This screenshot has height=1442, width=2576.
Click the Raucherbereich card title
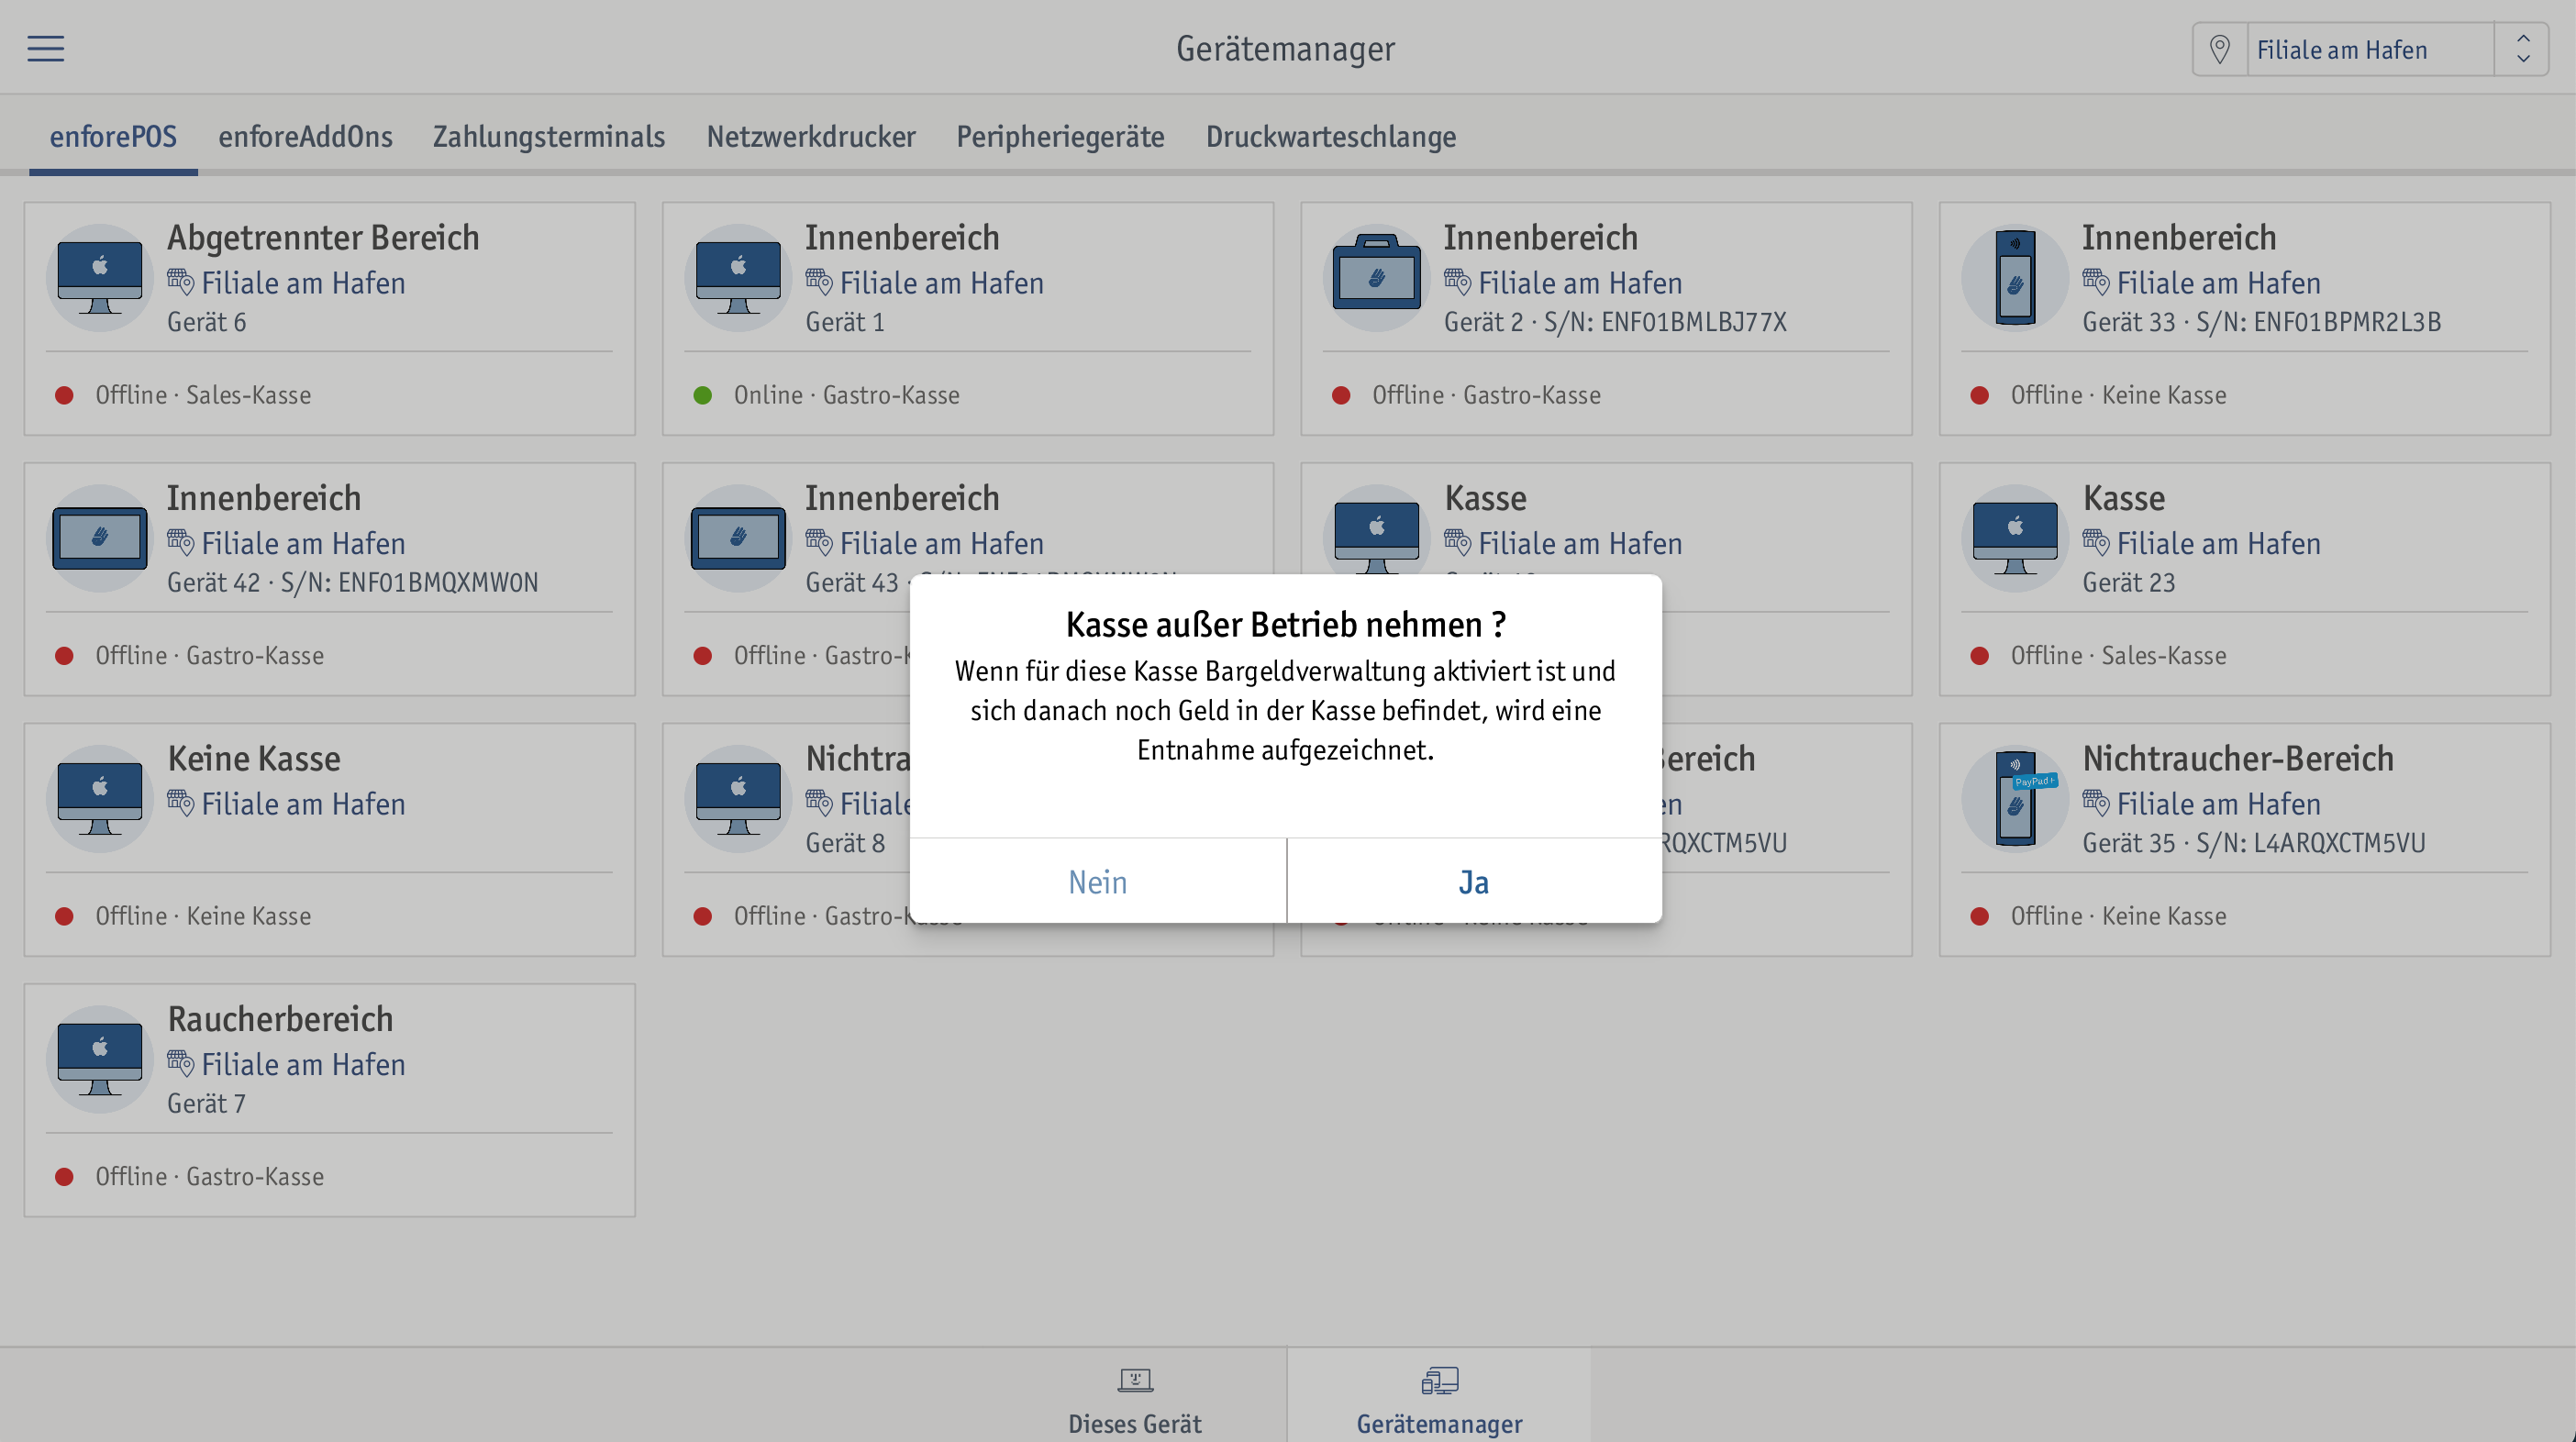280,1019
